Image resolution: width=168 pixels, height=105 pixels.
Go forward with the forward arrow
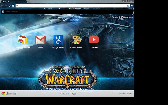(6, 6)
